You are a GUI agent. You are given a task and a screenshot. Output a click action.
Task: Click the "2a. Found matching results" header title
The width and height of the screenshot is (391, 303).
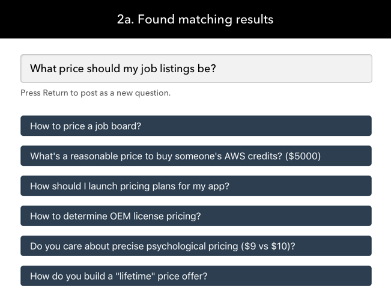click(x=195, y=19)
